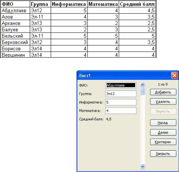Viewport: 179px width, 172px height.
Task: Focus the Математика input field
Action: coord(121,111)
